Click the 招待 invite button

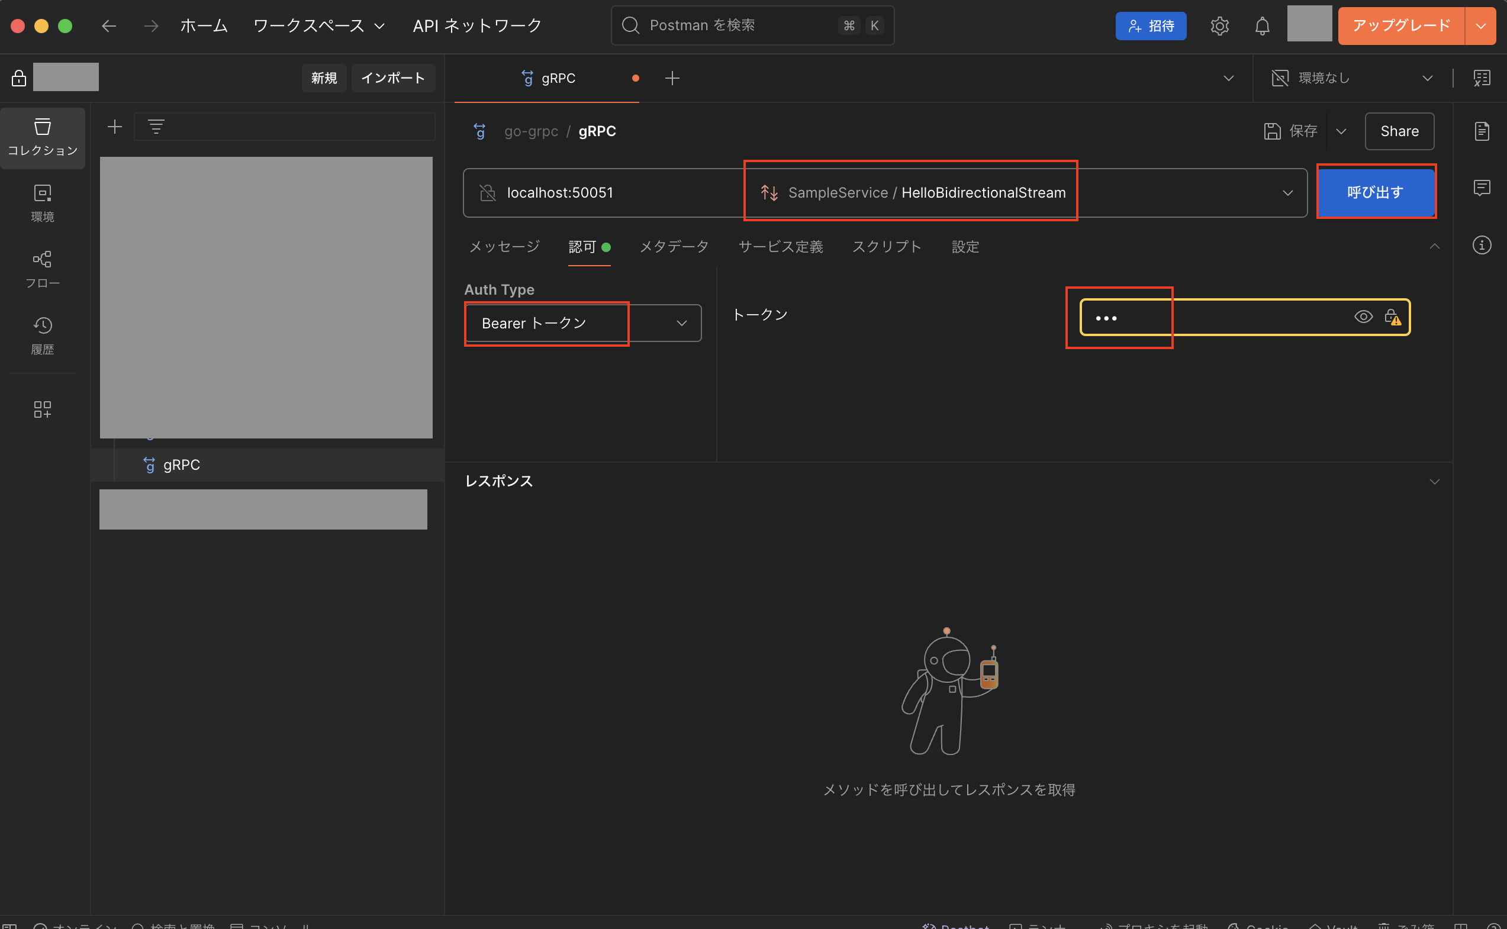tap(1151, 26)
